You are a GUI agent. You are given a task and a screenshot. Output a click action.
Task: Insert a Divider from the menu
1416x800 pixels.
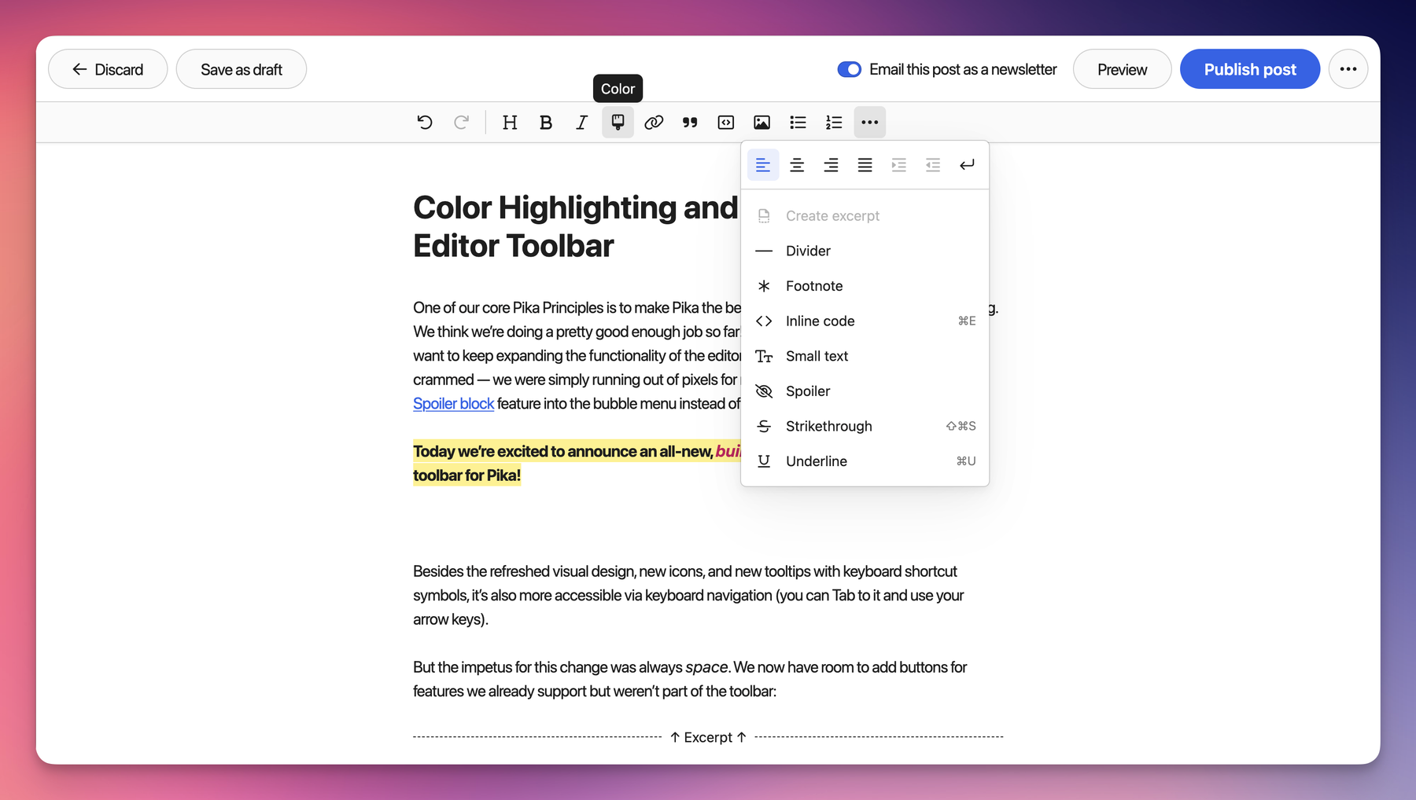coord(865,251)
